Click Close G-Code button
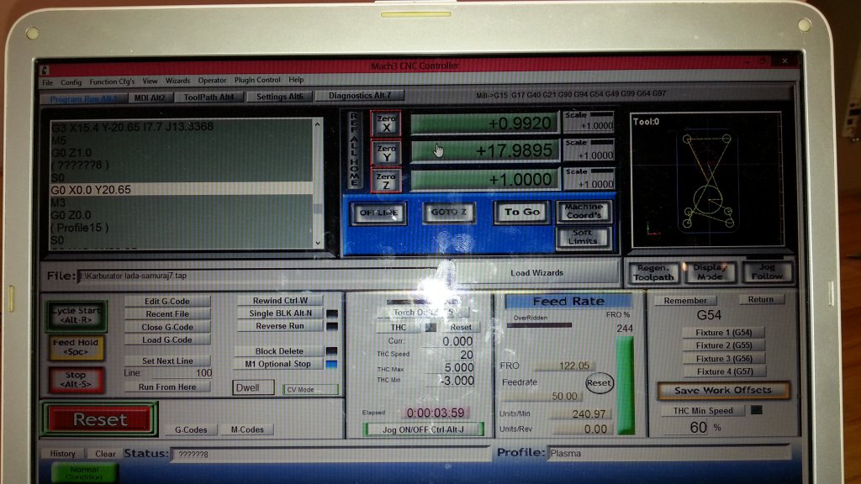Viewport: 861px width, 484px height. (x=167, y=327)
